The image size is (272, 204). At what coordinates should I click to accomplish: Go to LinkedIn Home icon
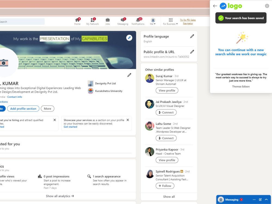77,21
